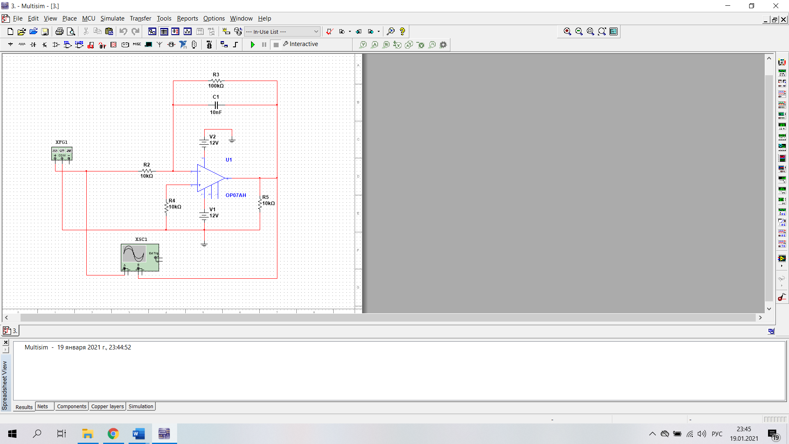This screenshot has height=444, width=789.
Task: Open Microsoft Word from taskbar
Action: point(139,434)
